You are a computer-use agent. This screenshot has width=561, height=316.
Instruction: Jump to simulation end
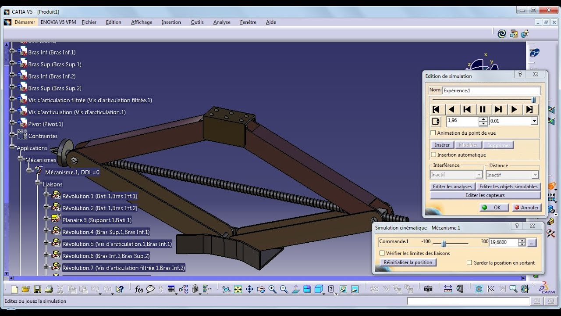529,109
